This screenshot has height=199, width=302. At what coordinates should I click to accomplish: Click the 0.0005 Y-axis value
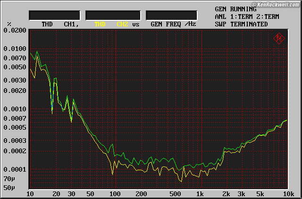click(x=15, y=127)
